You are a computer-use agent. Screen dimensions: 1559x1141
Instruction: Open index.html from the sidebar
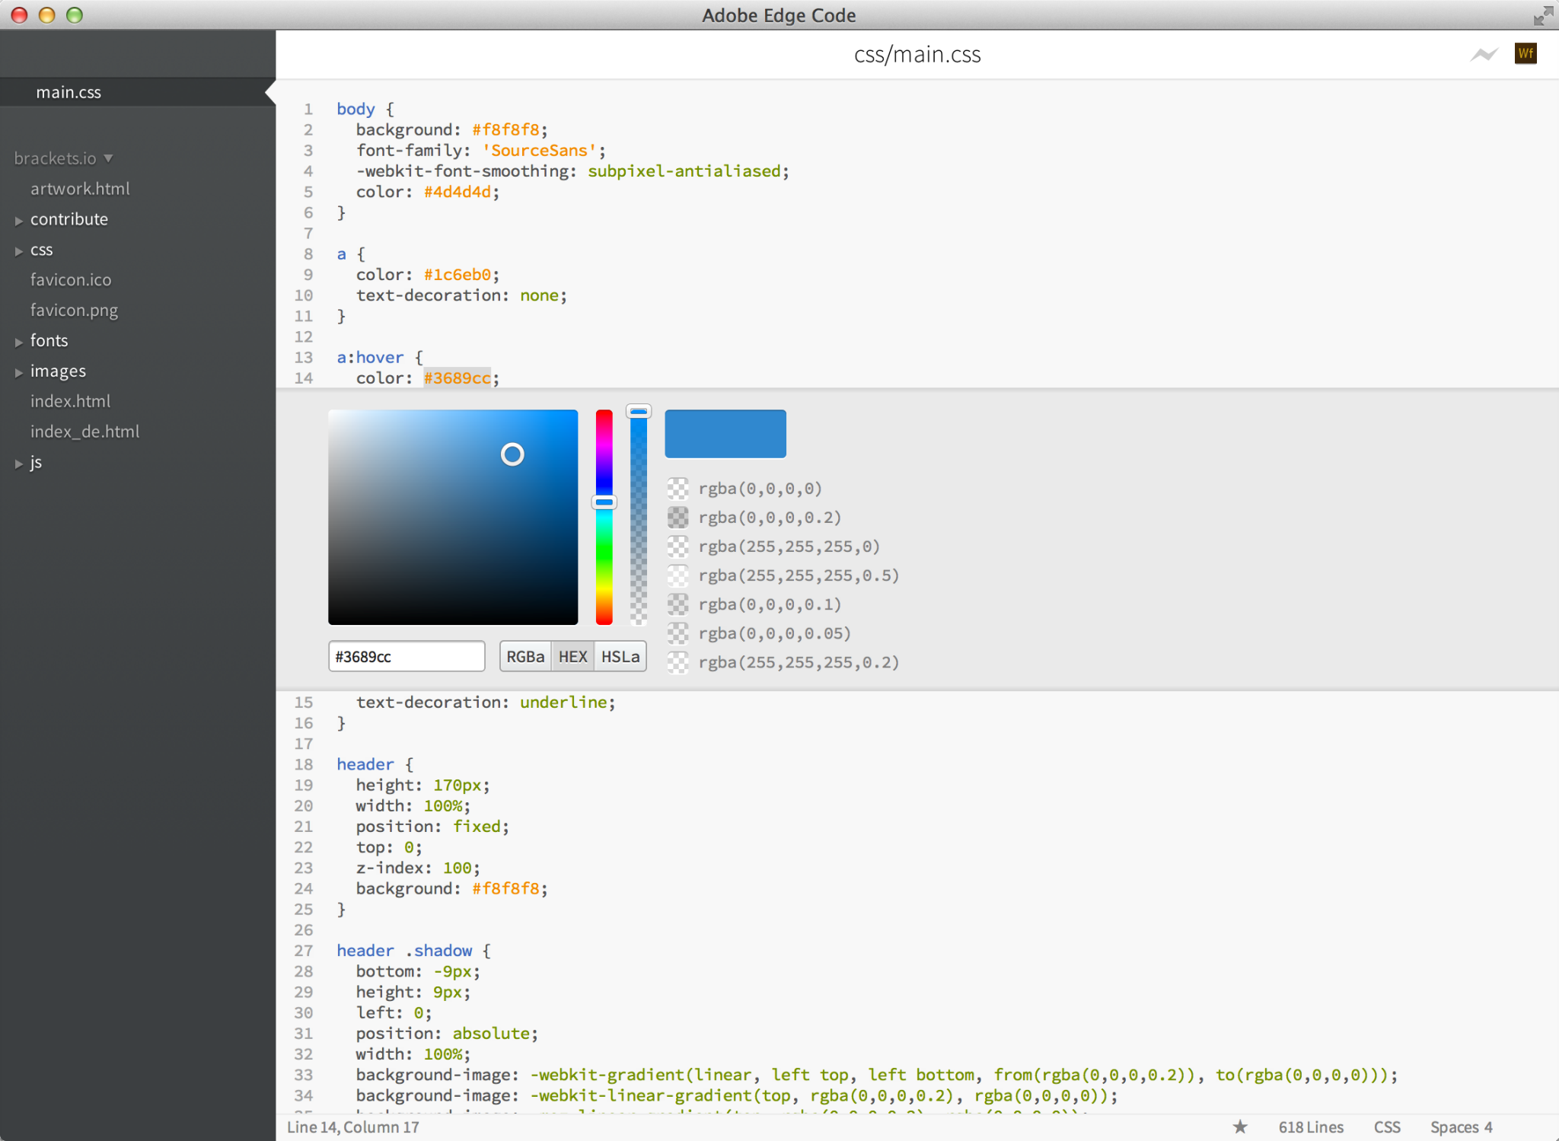(x=71, y=401)
